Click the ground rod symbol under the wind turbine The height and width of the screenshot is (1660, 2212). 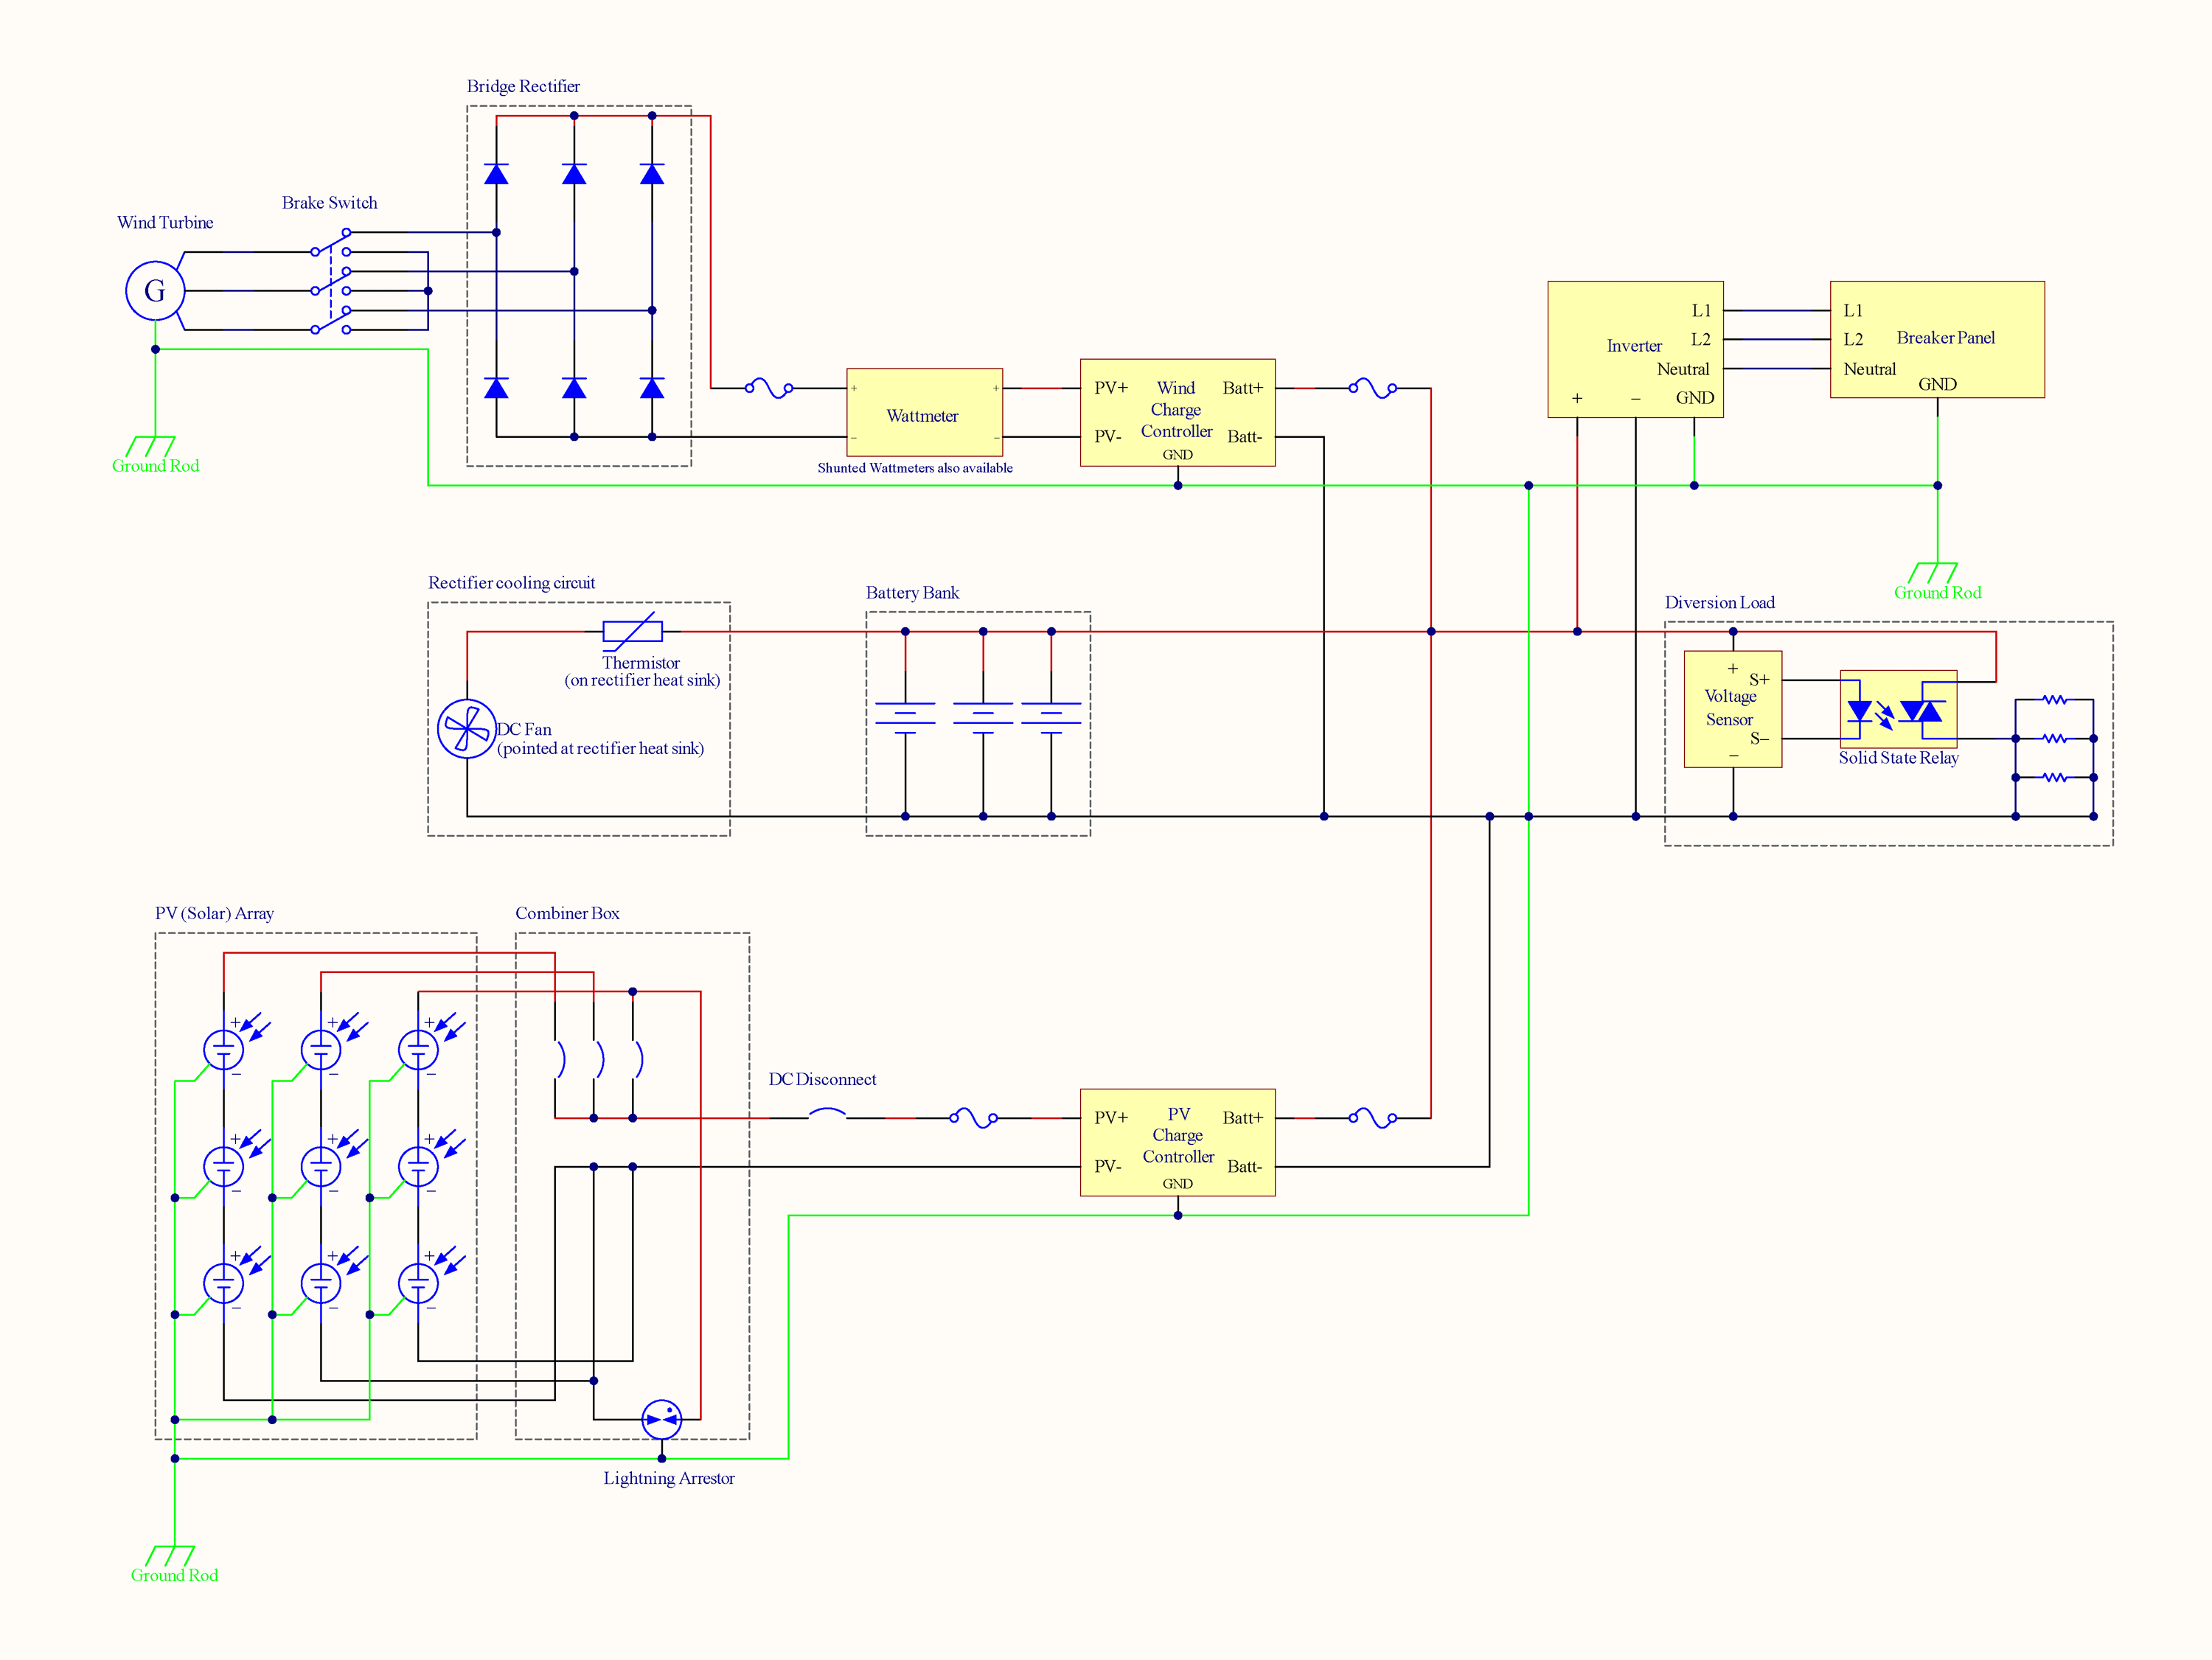[152, 447]
